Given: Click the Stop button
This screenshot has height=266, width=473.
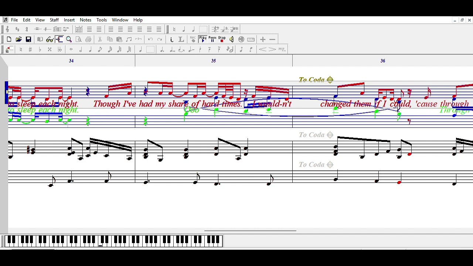Looking at the screenshot, I should coord(222,39).
